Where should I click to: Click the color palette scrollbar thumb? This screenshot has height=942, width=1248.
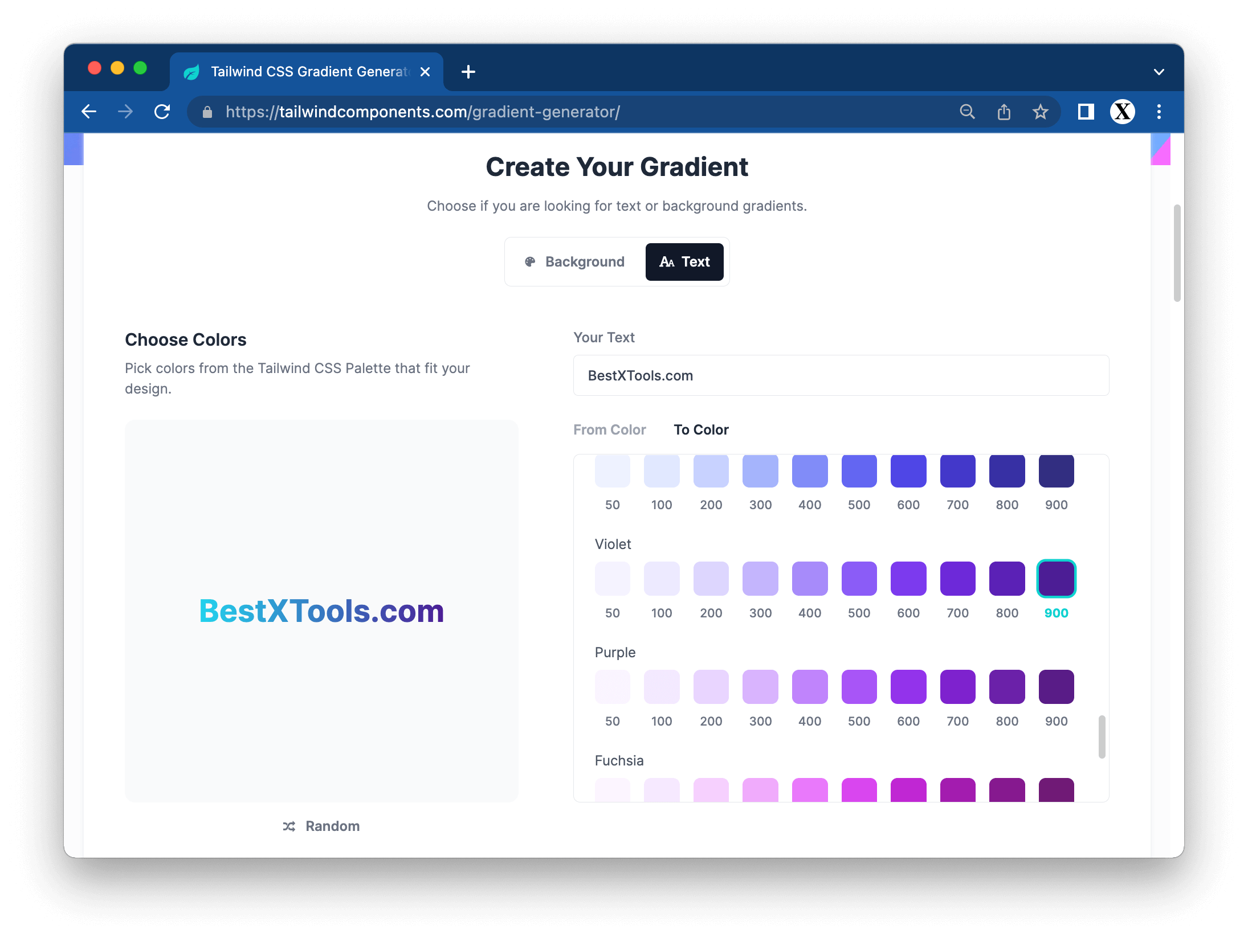(1102, 736)
